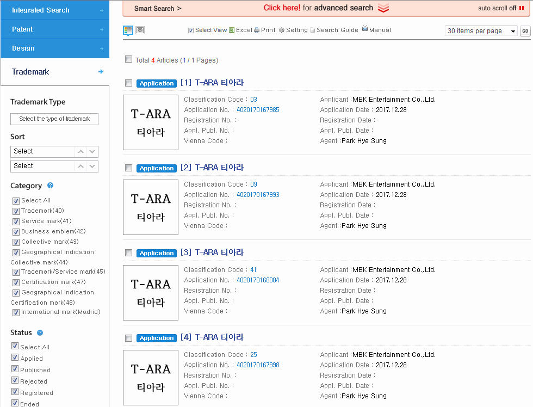Switch to image gallery view icon
Image resolution: width=533 pixels, height=407 pixels.
tap(140, 30)
